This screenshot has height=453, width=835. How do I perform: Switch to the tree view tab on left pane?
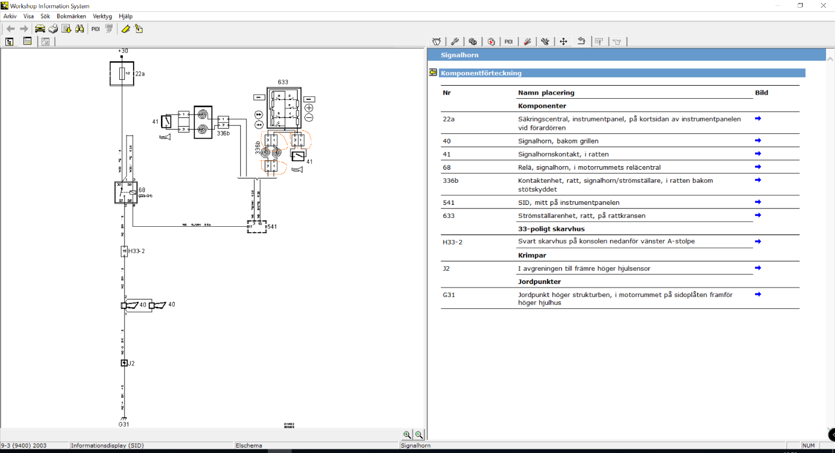[x=10, y=42]
